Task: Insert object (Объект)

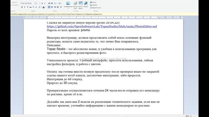Action: (86, 4)
